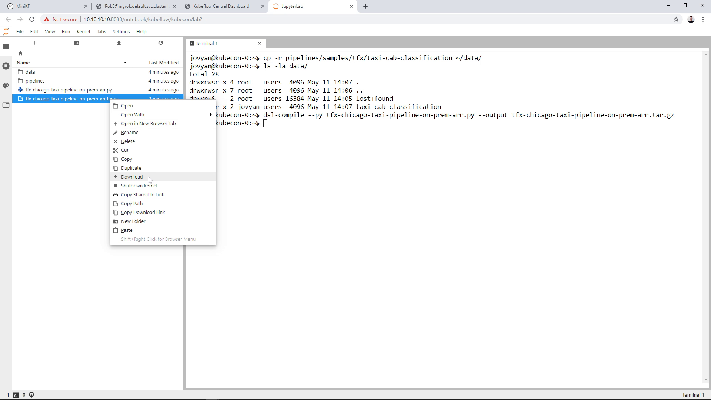The width and height of the screenshot is (711, 400).
Task: Click the home folder breadcrumb icon
Action: point(20,53)
